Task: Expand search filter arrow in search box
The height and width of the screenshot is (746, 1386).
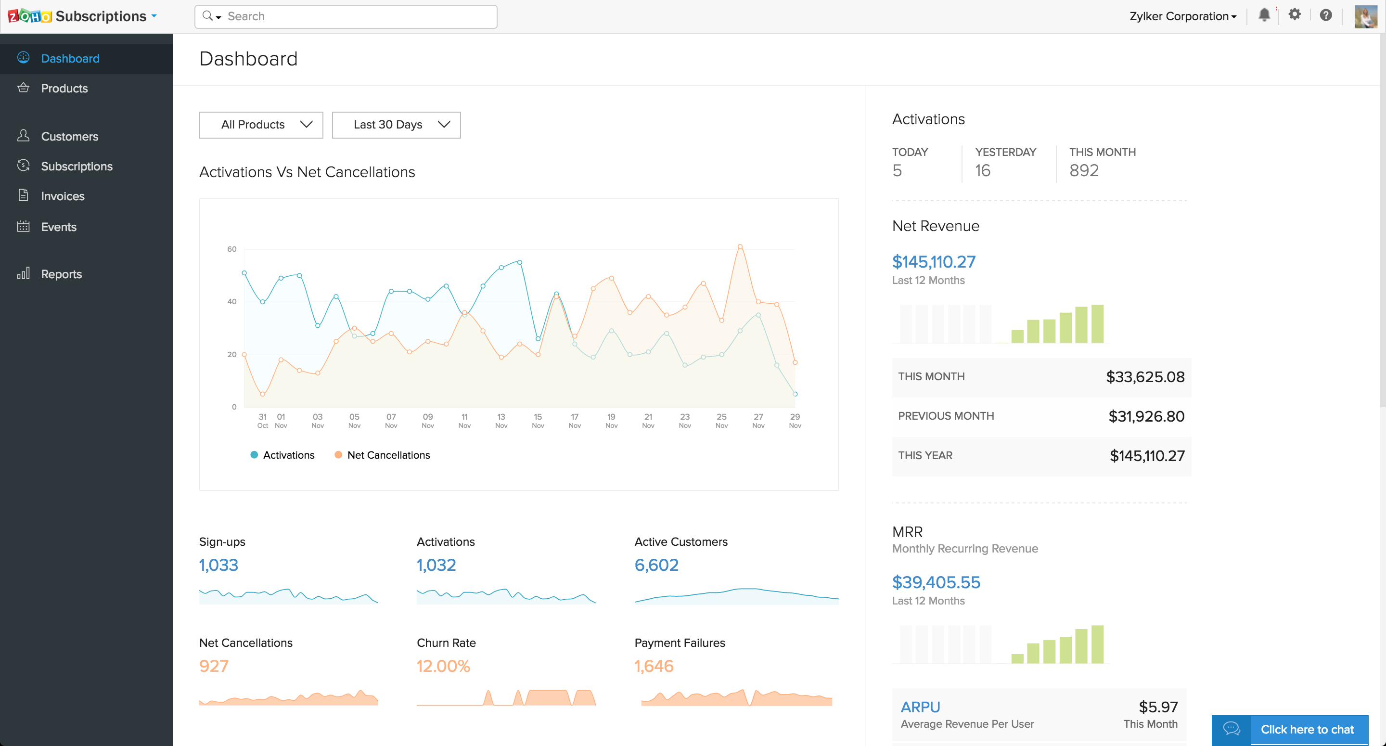Action: click(x=218, y=17)
